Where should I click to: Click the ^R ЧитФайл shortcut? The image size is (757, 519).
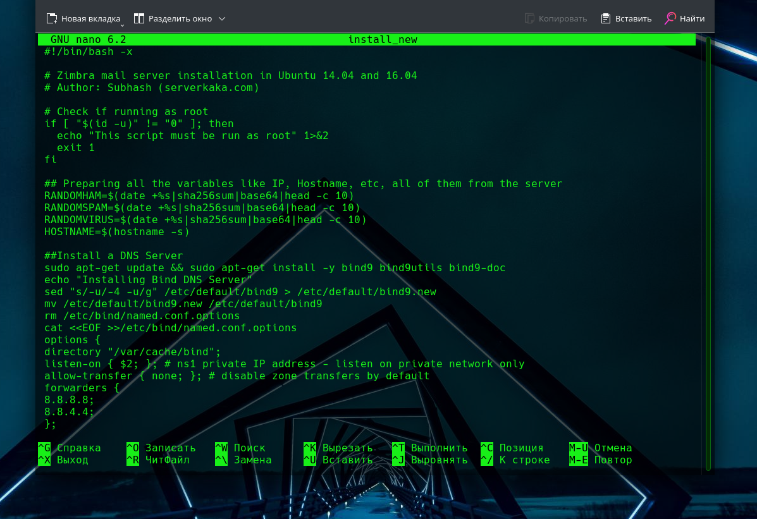coord(158,460)
